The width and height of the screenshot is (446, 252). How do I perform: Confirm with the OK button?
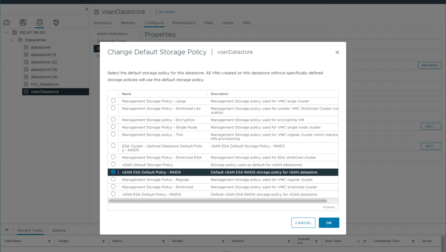tap(329, 223)
